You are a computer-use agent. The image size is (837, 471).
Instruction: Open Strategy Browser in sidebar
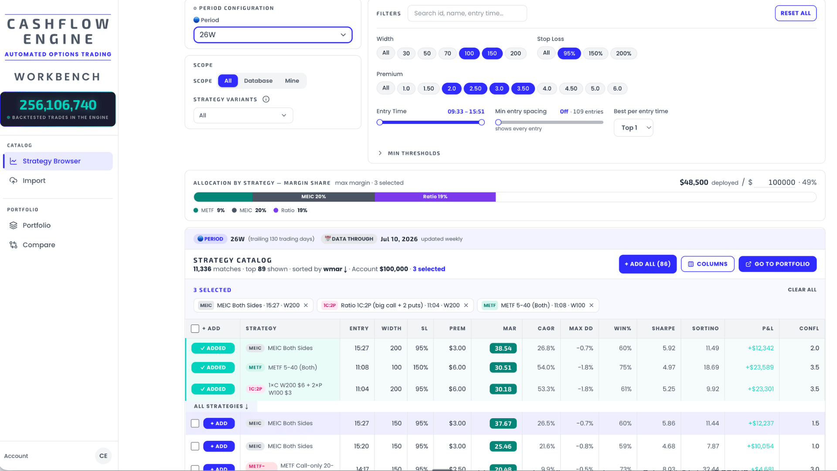58,161
